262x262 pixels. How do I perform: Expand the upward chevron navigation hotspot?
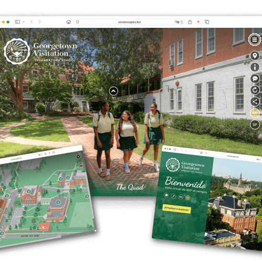[114, 91]
